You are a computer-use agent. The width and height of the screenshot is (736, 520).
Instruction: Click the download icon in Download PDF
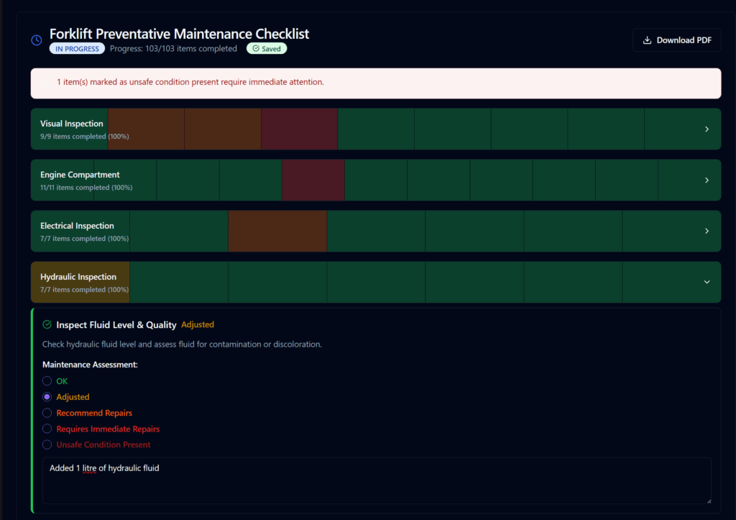(x=647, y=40)
